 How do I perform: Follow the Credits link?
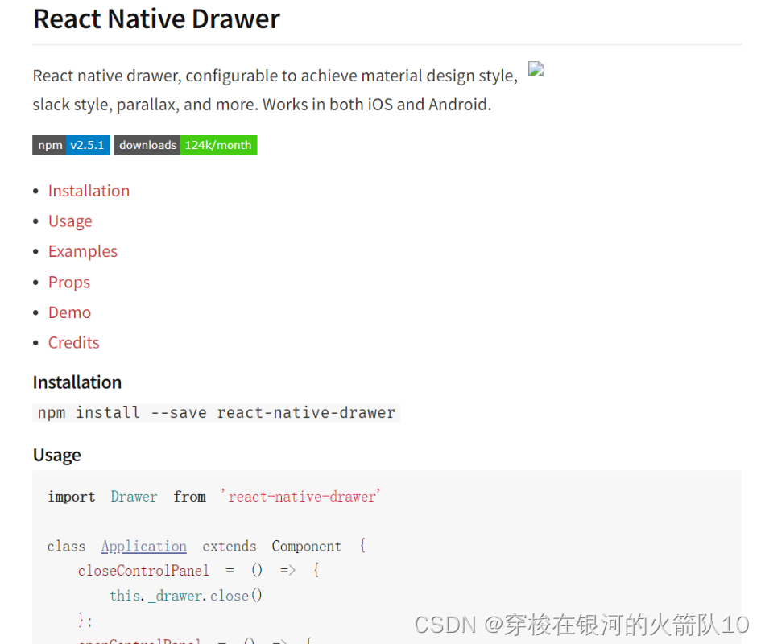tap(73, 343)
